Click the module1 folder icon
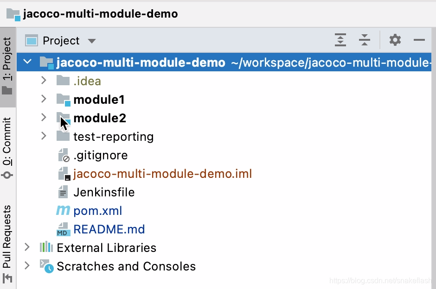The height and width of the screenshot is (289, 436). 64,100
